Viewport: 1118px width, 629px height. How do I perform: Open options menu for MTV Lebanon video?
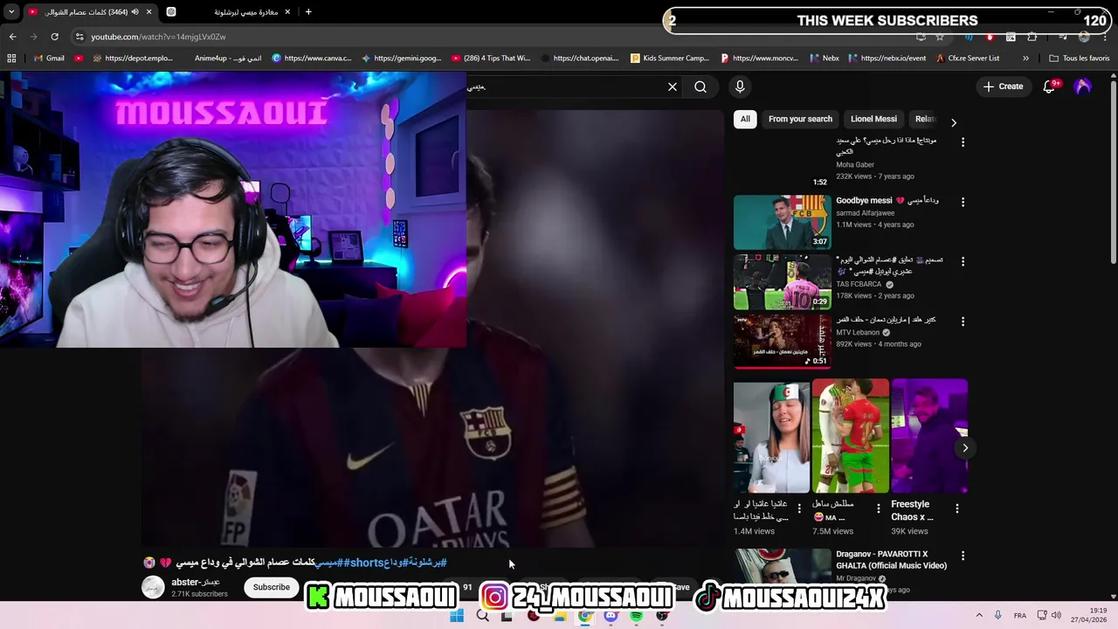click(963, 321)
